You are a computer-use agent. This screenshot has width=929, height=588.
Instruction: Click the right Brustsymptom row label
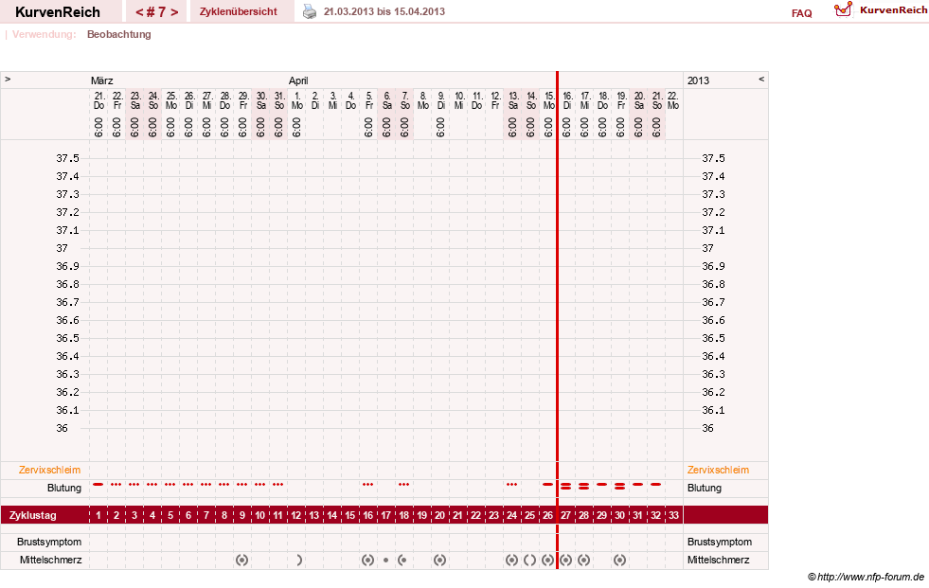coord(720,542)
